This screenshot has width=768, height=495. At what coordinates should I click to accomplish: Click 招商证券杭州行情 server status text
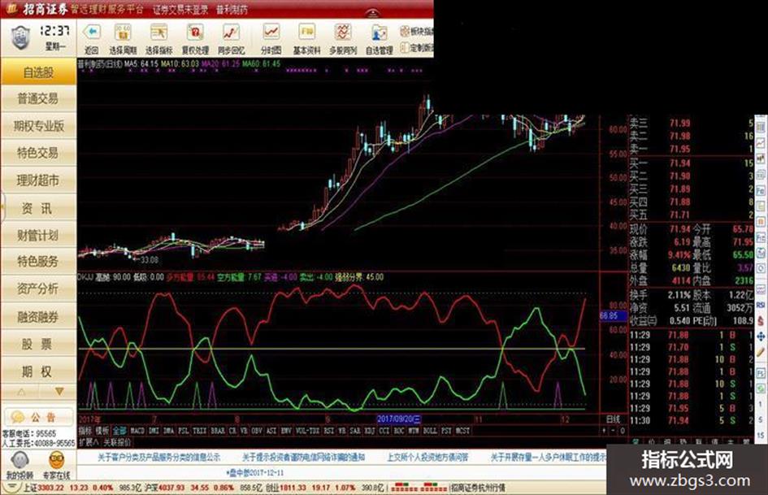tap(478, 488)
